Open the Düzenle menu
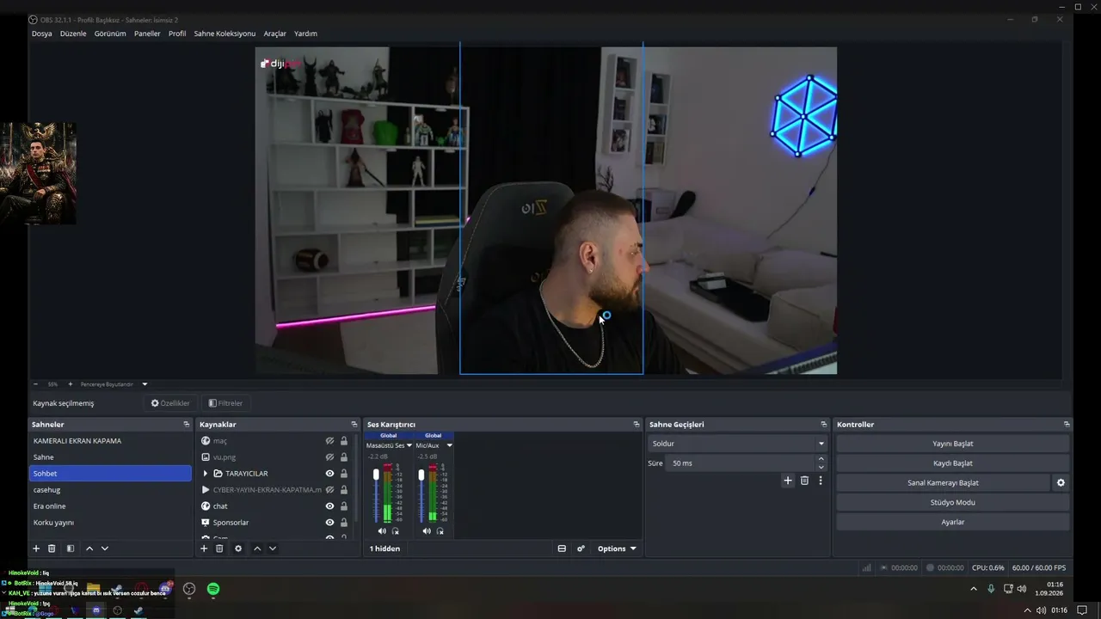This screenshot has height=619, width=1101. 73,34
